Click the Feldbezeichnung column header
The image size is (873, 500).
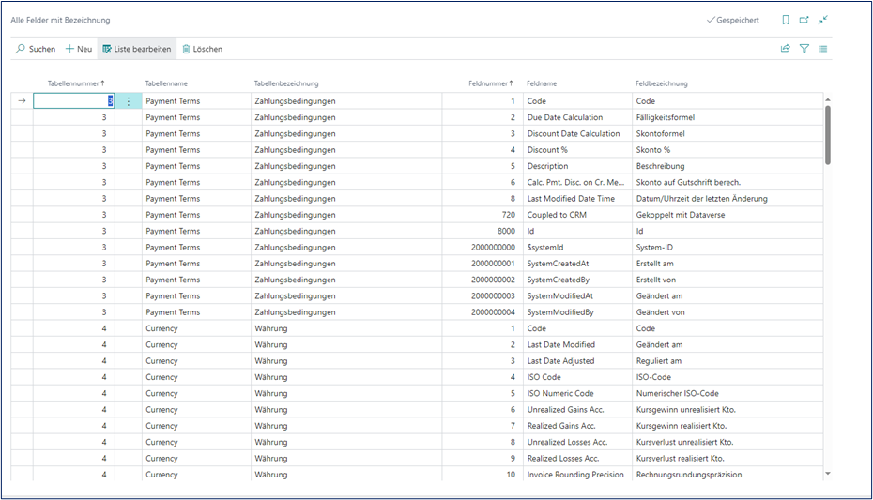pyautogui.click(x=661, y=83)
